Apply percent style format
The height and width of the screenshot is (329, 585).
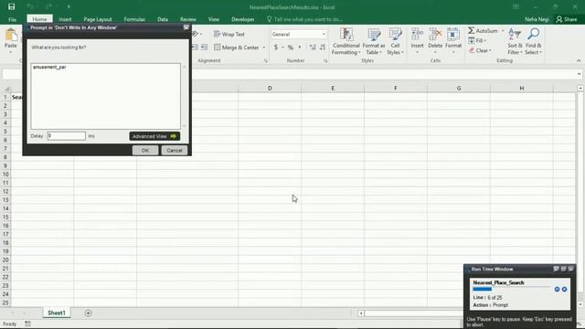tap(291, 48)
